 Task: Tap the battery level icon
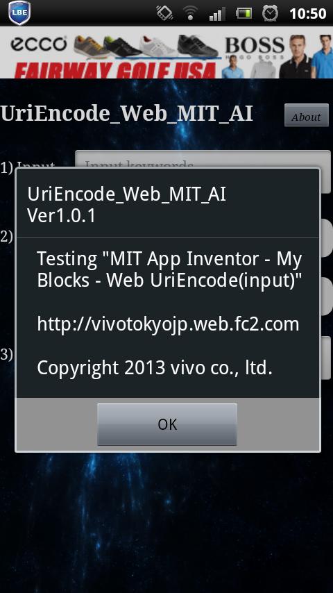click(244, 14)
